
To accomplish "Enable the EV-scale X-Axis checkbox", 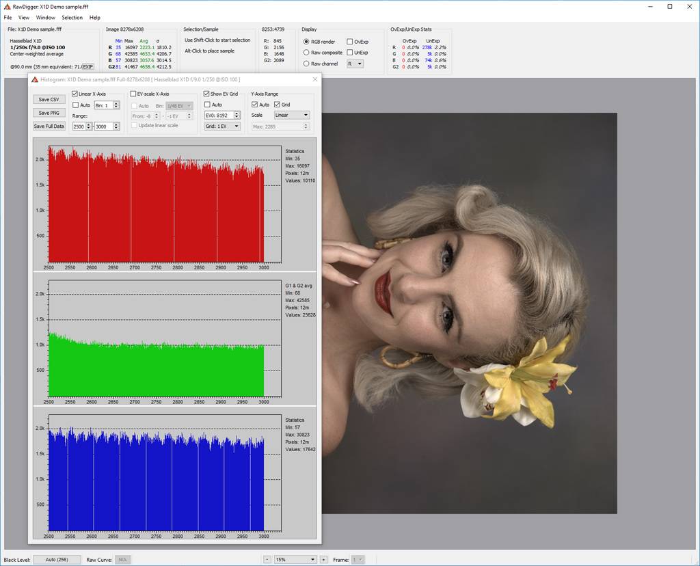I will tap(134, 94).
